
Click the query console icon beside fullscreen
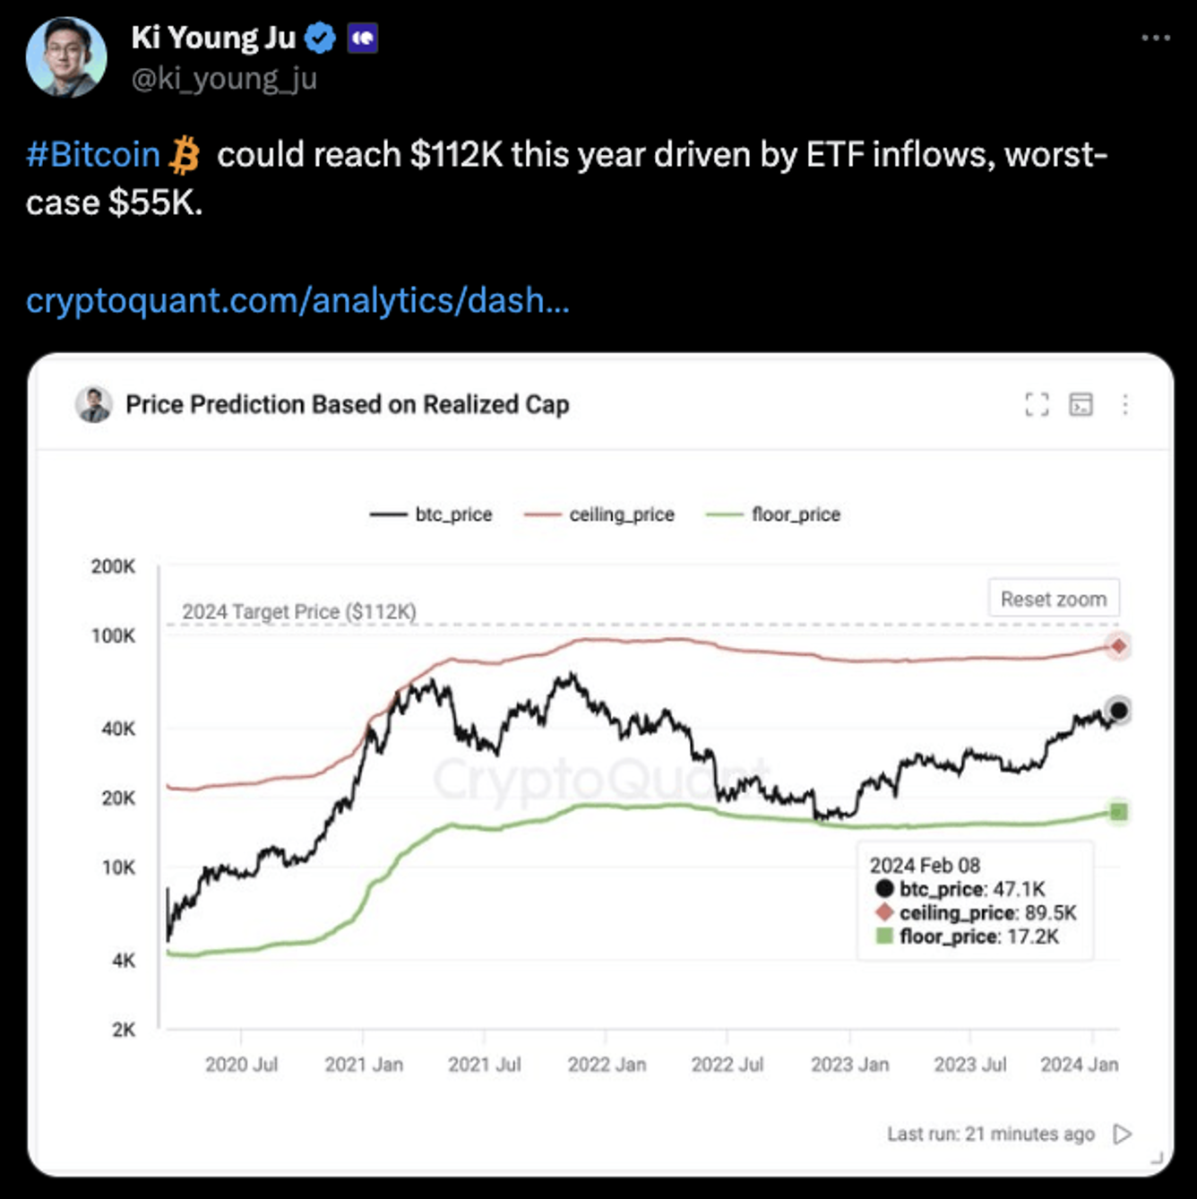click(x=1081, y=405)
